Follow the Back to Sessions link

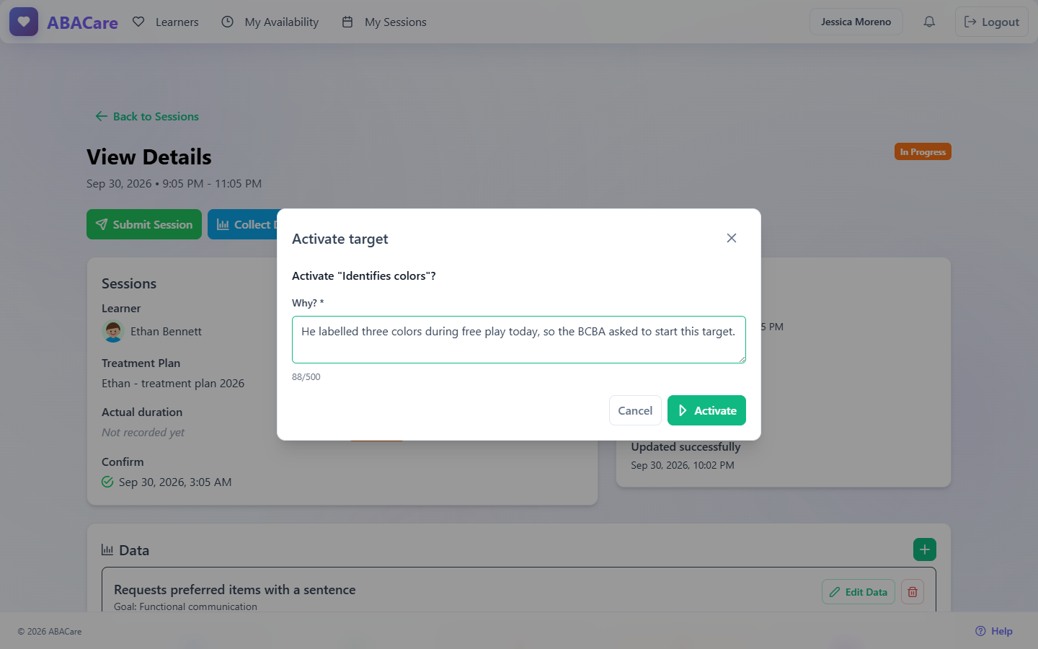pos(147,116)
